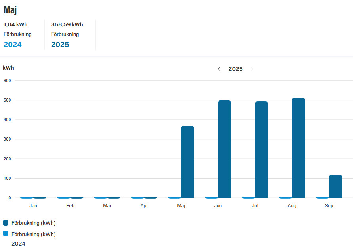Click the Aug label on x-axis
Image resolution: width=353 pixels, height=250 pixels.
pos(292,206)
